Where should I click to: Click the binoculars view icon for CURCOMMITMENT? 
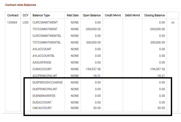click(173, 22)
